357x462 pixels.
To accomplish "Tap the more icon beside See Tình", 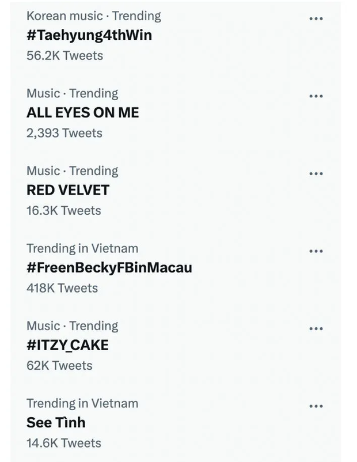I will 316,406.
